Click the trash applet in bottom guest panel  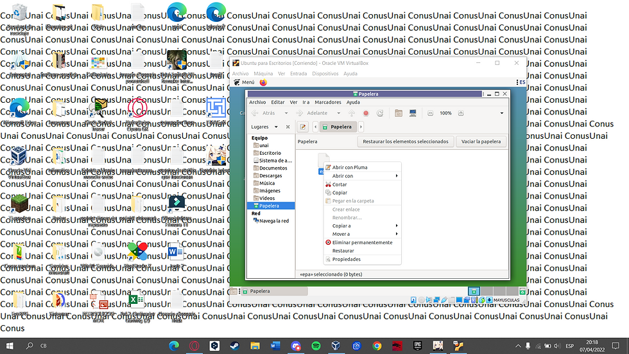click(522, 292)
